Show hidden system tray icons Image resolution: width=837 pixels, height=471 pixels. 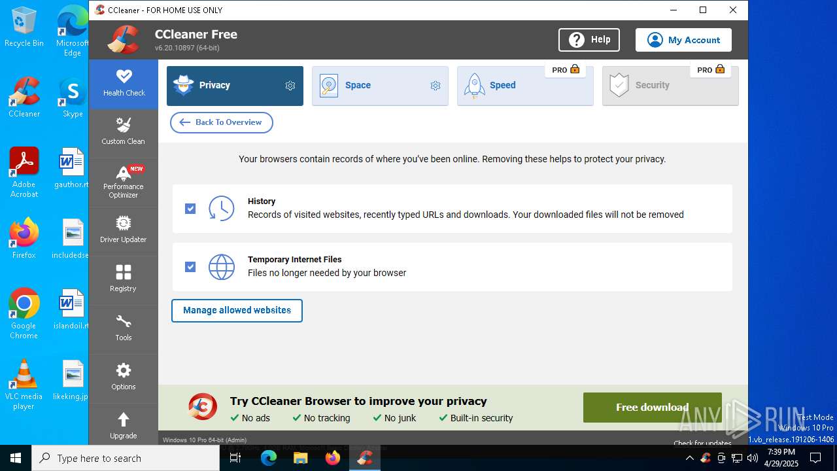[690, 458]
